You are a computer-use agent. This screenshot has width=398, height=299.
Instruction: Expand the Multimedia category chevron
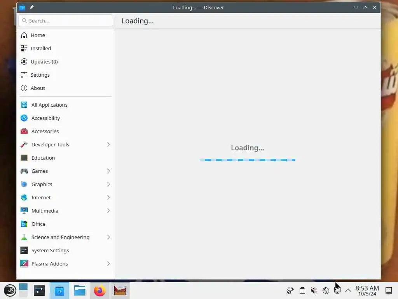tap(108, 211)
